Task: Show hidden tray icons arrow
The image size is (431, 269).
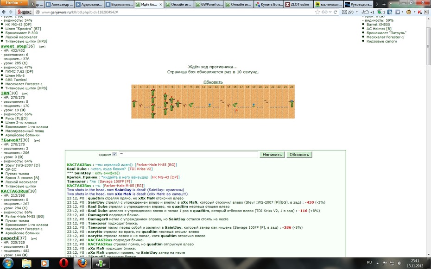Action: [377, 263]
